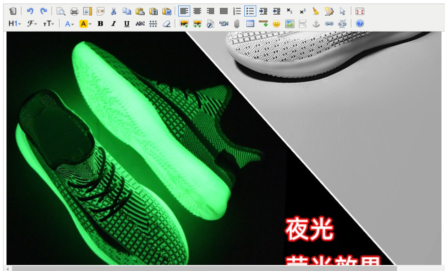Switch the editor to fullscreen
The width and height of the screenshot is (445, 271).
point(359,11)
